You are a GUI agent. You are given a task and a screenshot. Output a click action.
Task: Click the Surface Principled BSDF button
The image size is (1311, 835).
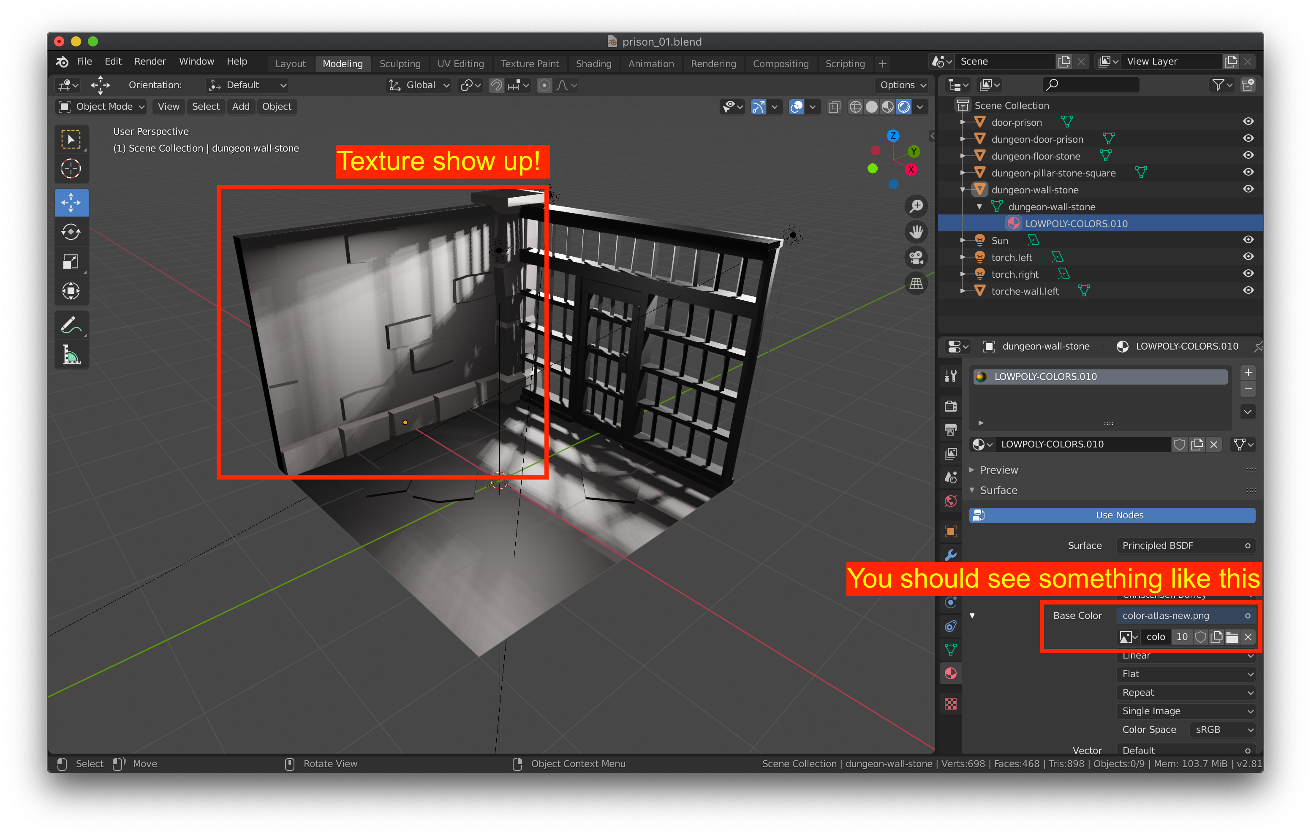pos(1186,545)
